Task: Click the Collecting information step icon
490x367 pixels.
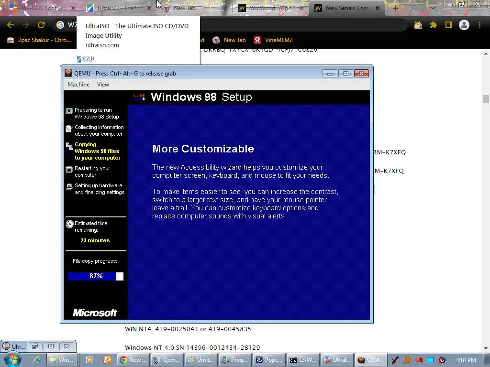Action: [x=69, y=129]
